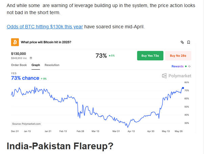The image size is (204, 154).
Task: Open the Resolution tab
Action: coord(52,65)
